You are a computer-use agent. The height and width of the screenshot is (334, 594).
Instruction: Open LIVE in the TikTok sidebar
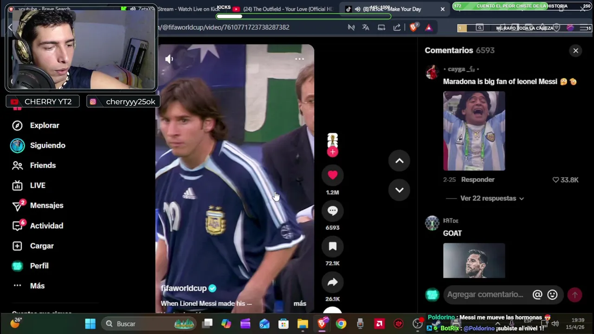(38, 185)
